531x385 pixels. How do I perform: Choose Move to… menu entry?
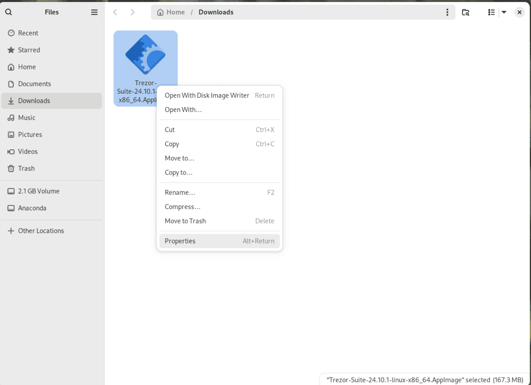pyautogui.click(x=219, y=158)
